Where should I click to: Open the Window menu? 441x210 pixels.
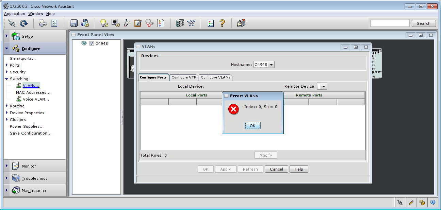pos(36,14)
